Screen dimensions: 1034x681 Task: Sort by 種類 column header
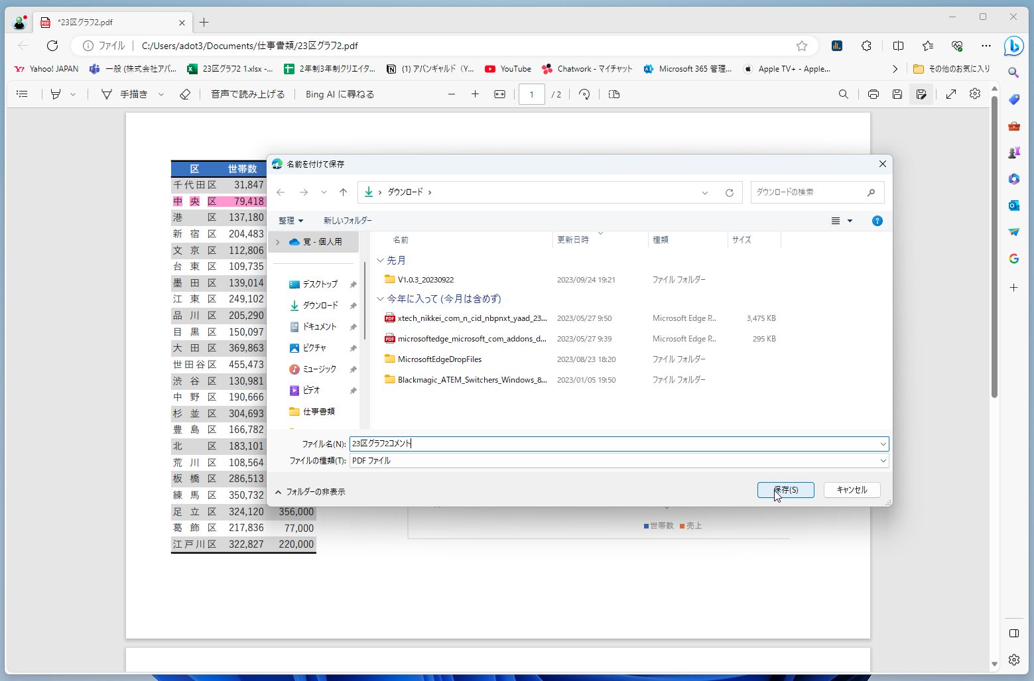661,240
